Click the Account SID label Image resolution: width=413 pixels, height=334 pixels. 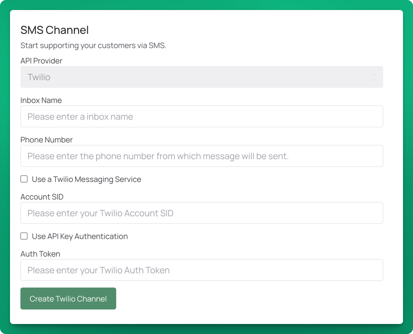click(42, 197)
